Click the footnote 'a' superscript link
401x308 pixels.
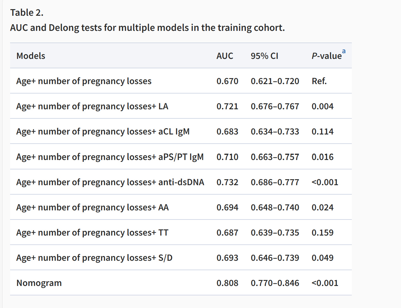(x=344, y=51)
